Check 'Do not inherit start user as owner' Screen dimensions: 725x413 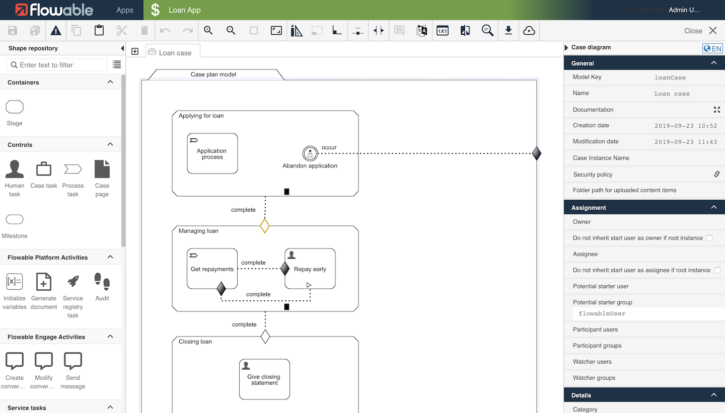click(x=709, y=237)
